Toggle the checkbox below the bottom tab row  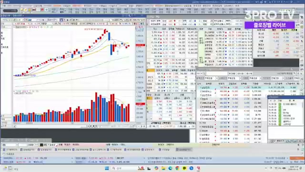[x=4, y=154]
